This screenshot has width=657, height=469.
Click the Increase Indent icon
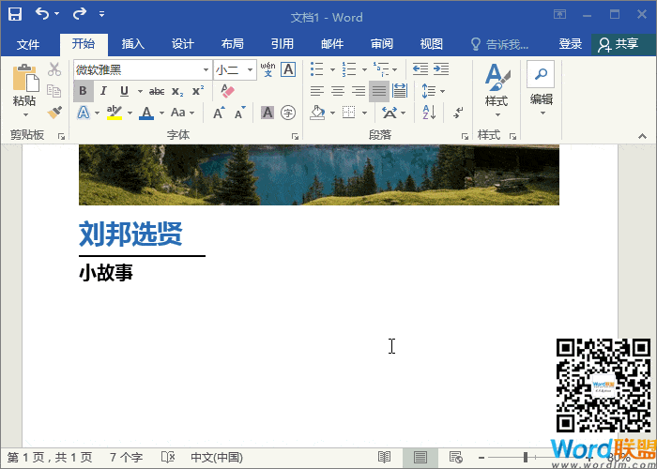coord(441,69)
